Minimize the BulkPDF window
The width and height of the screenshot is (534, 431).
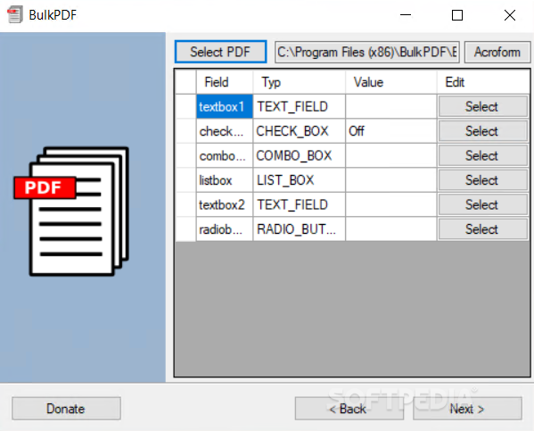(x=406, y=15)
